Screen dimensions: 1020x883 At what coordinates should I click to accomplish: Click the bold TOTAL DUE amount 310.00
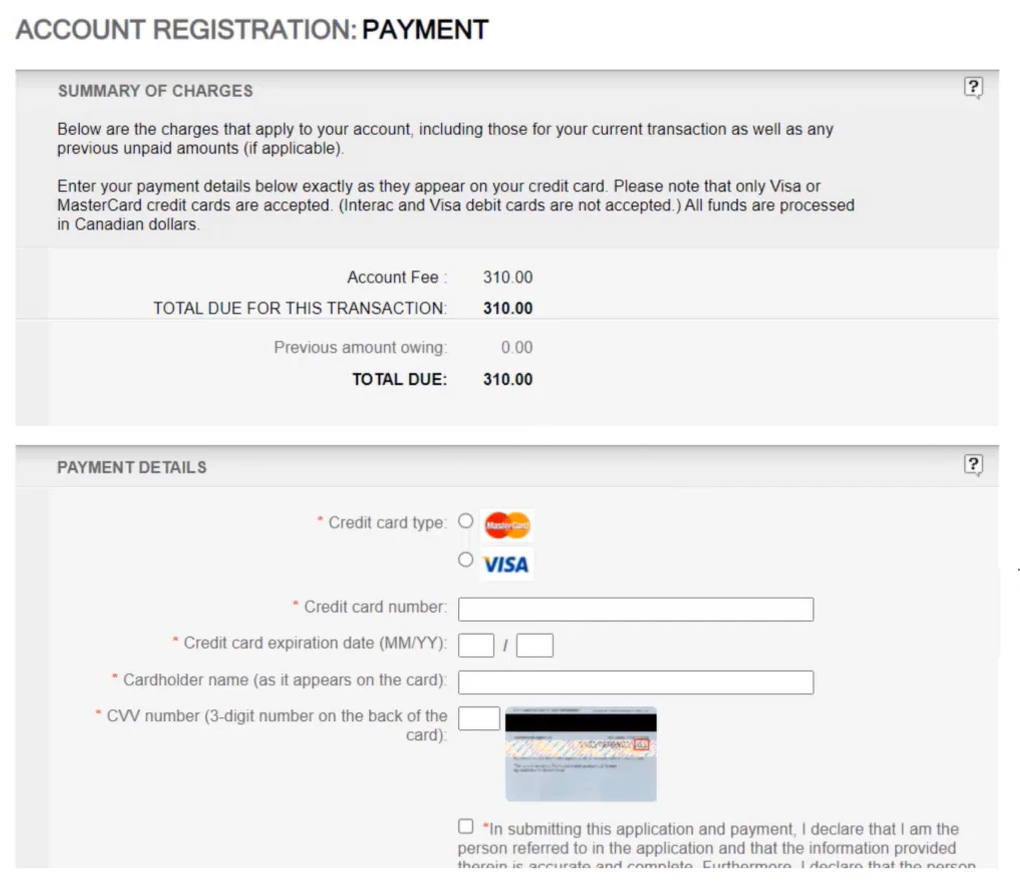pyautogui.click(x=508, y=379)
